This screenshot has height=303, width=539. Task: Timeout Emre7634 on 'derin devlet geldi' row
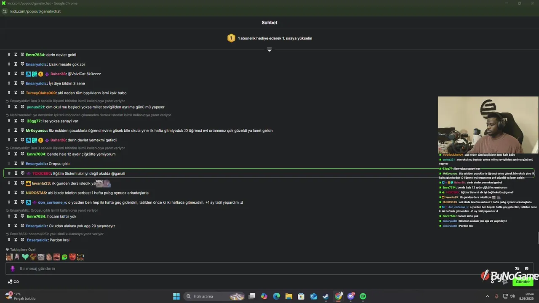16,55
